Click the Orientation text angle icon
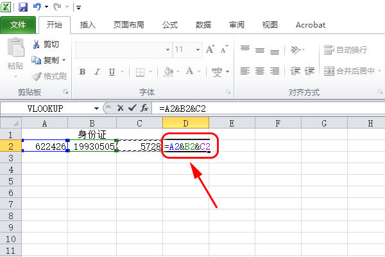This screenshot has width=385, height=257. click(x=295, y=50)
